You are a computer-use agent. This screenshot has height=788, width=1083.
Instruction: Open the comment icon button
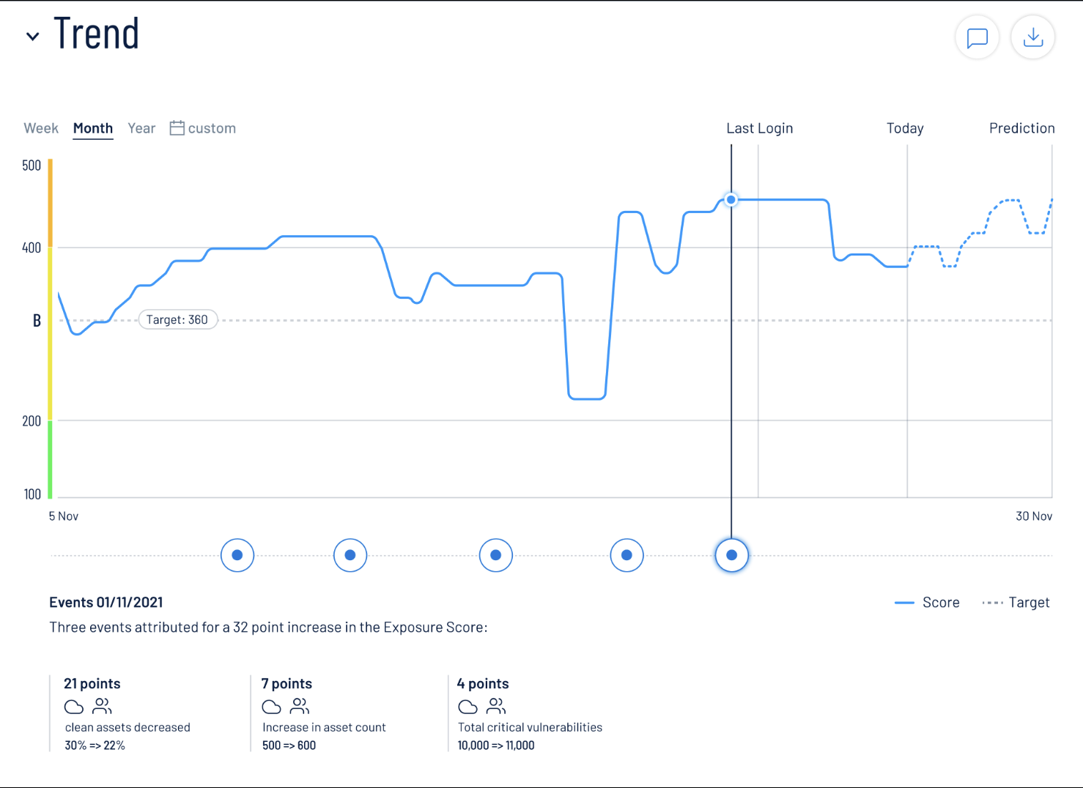pyautogui.click(x=977, y=37)
